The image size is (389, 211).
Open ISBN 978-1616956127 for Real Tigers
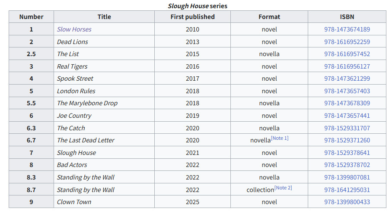347,66
